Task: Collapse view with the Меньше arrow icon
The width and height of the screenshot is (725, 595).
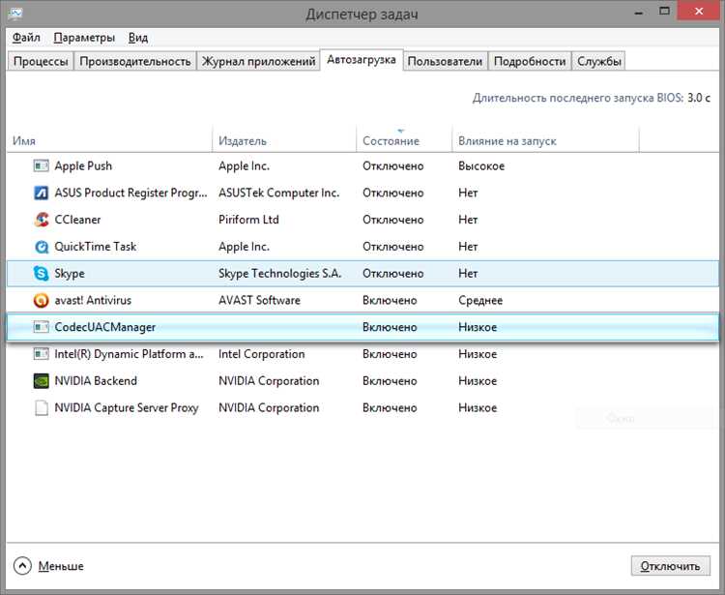Action: (x=22, y=566)
